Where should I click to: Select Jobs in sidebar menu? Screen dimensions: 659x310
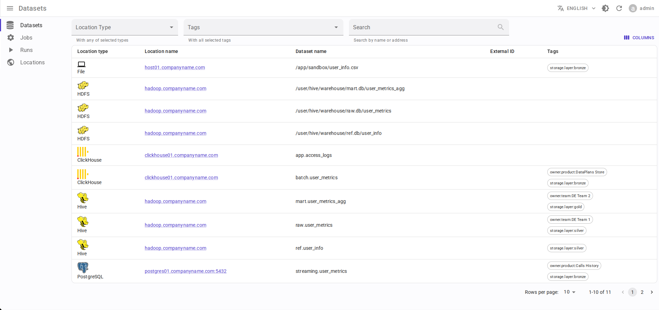click(26, 38)
